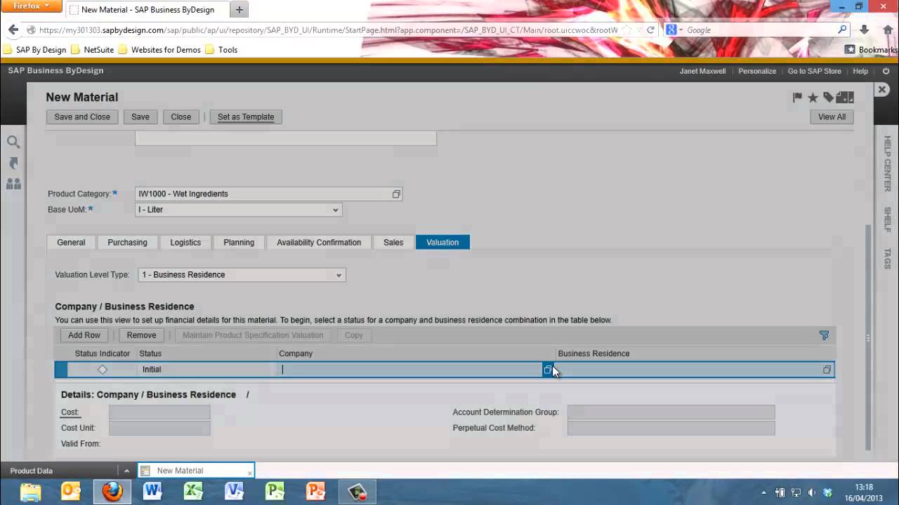Screen dimensions: 899x505
Task: Show hidden system tray icons arrow
Action: (x=764, y=492)
